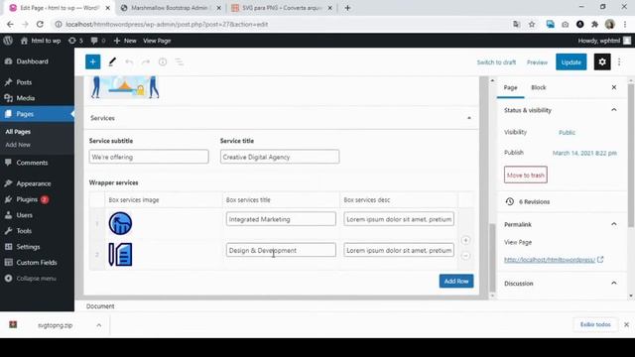Switch to Marshmallow Bootstrap Admin browser tab
Image resolution: width=635 pixels, height=357 pixels.
[171, 8]
